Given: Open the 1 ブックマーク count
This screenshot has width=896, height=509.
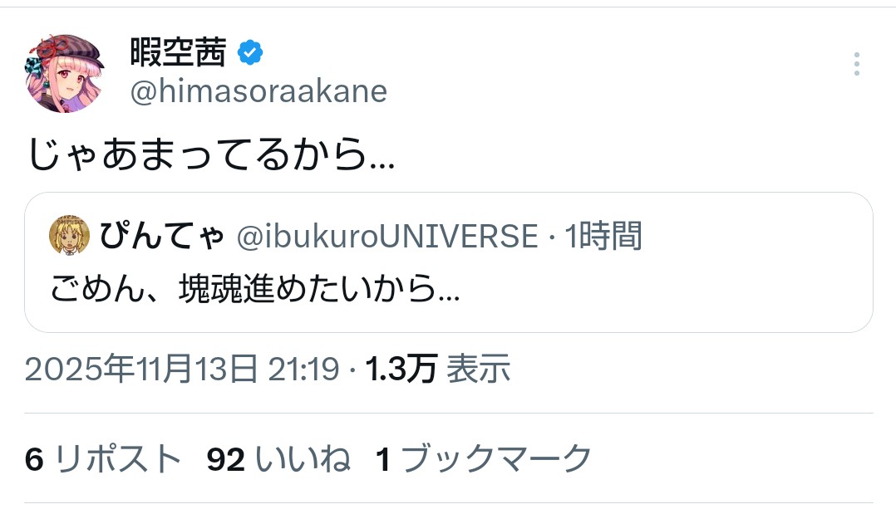Looking at the screenshot, I should point(484,458).
